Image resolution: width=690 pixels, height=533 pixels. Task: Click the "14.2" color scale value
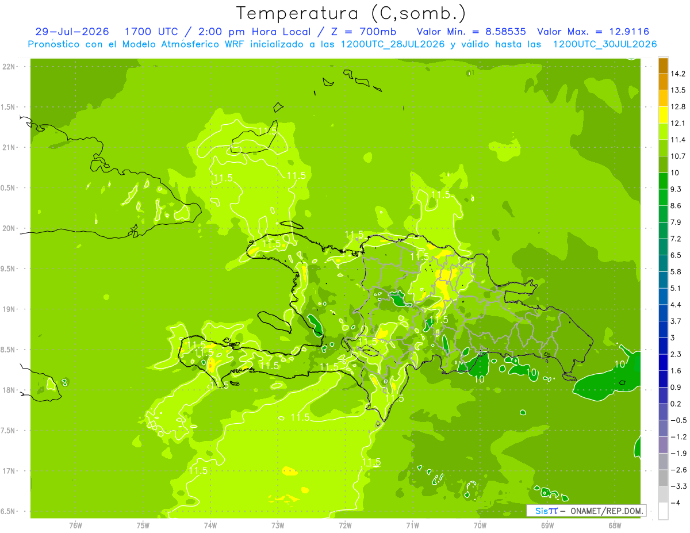[678, 74]
